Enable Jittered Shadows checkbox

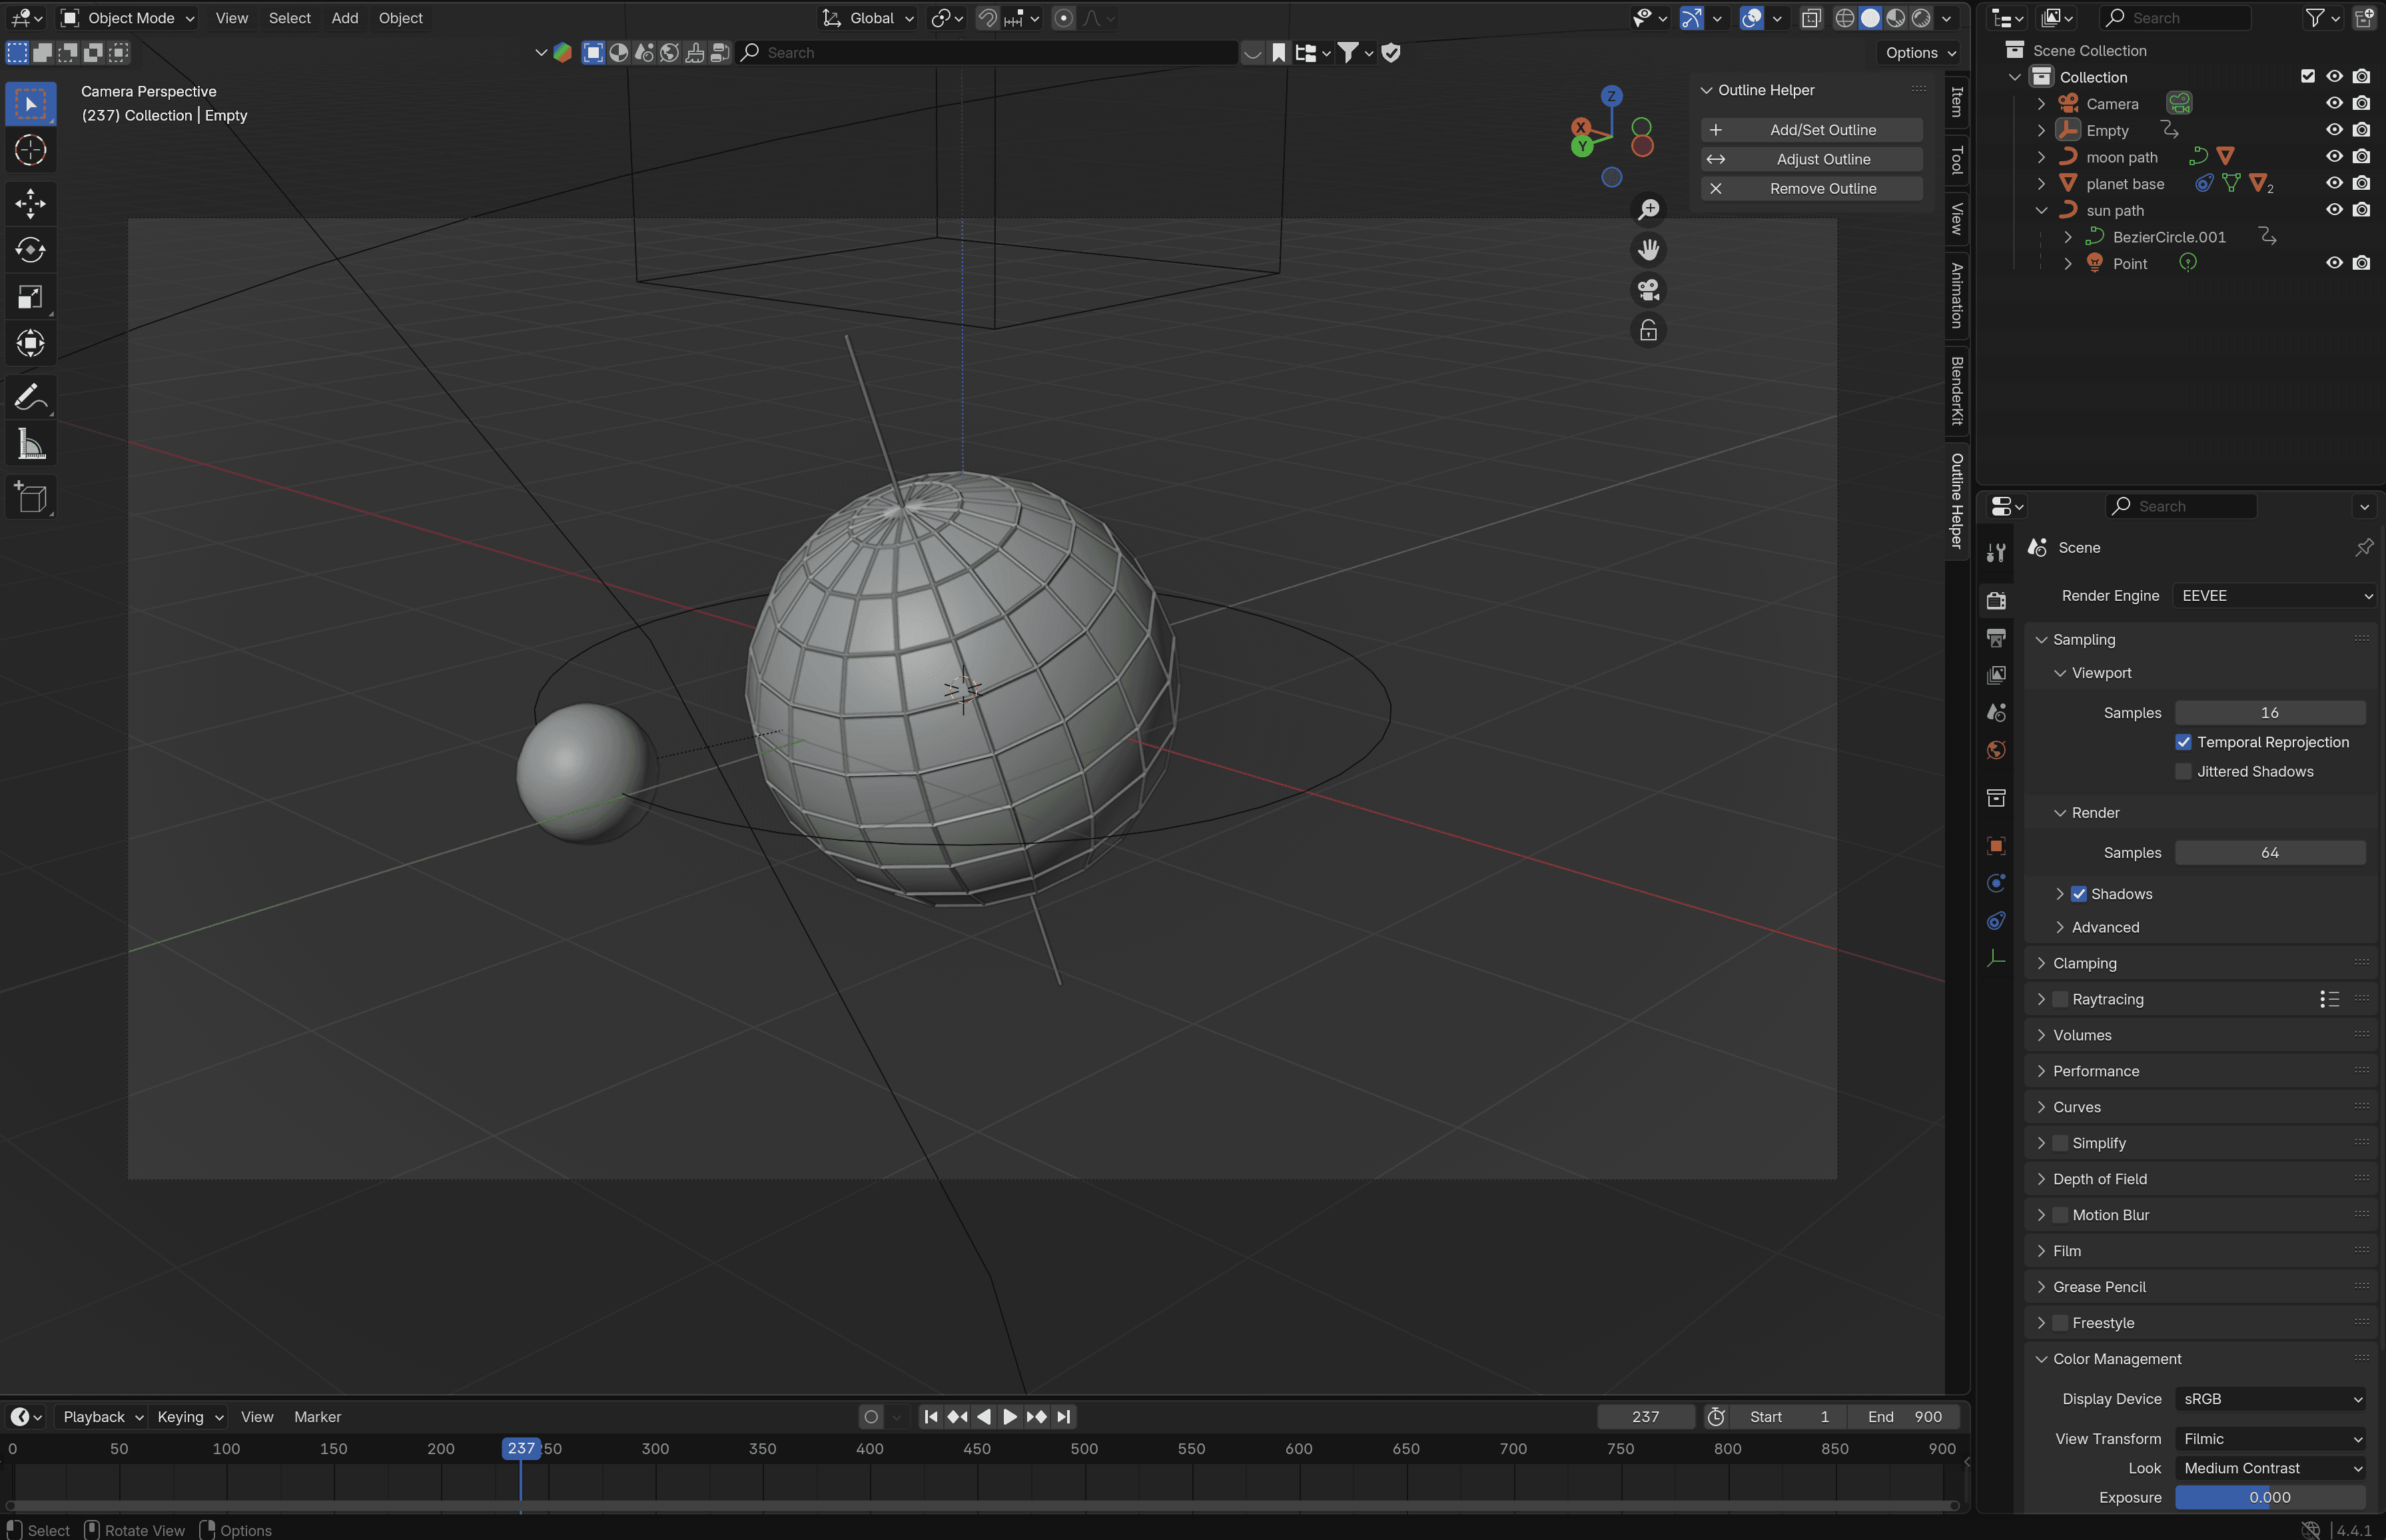pos(2183,771)
